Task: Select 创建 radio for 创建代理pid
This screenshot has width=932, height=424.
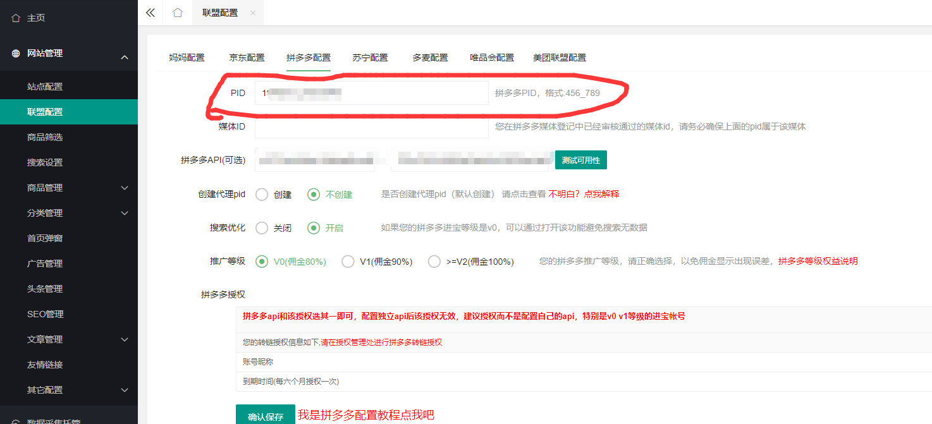Action: (x=262, y=195)
